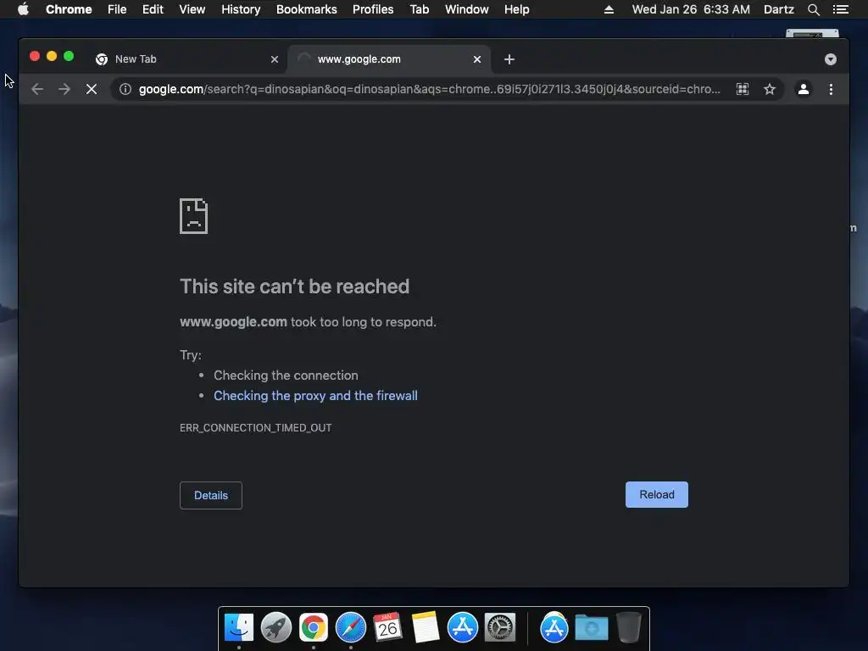Viewport: 868px width, 651px height.
Task: Open Safari from the Dock
Action: coord(350,627)
